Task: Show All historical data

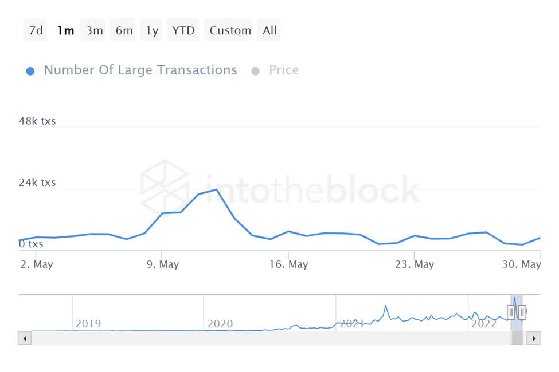Action: pos(269,30)
